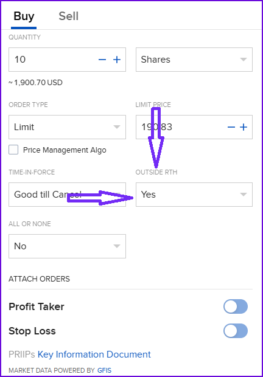Viewport: 263px width, 377px height.
Task: Click into the quantity input field
Action: (x=53, y=60)
